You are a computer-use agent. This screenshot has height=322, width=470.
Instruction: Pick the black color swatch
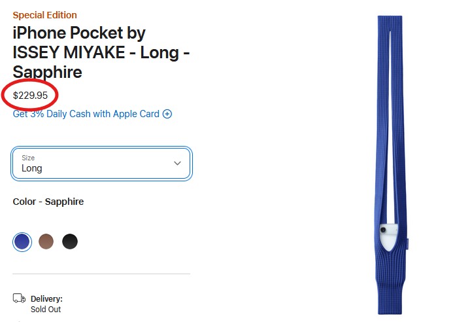click(x=70, y=241)
